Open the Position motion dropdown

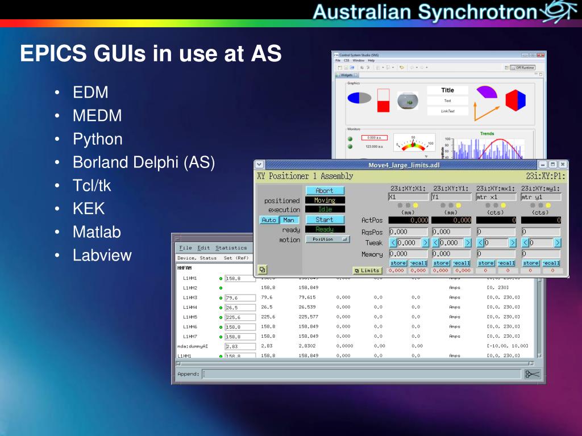327,240
